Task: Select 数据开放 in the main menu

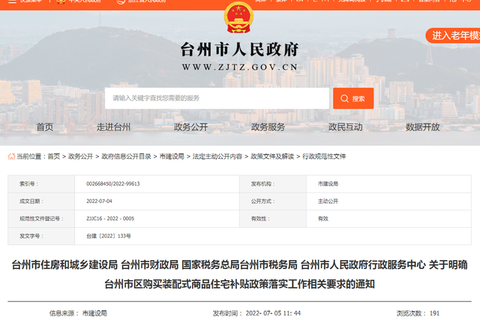Action: (x=422, y=127)
